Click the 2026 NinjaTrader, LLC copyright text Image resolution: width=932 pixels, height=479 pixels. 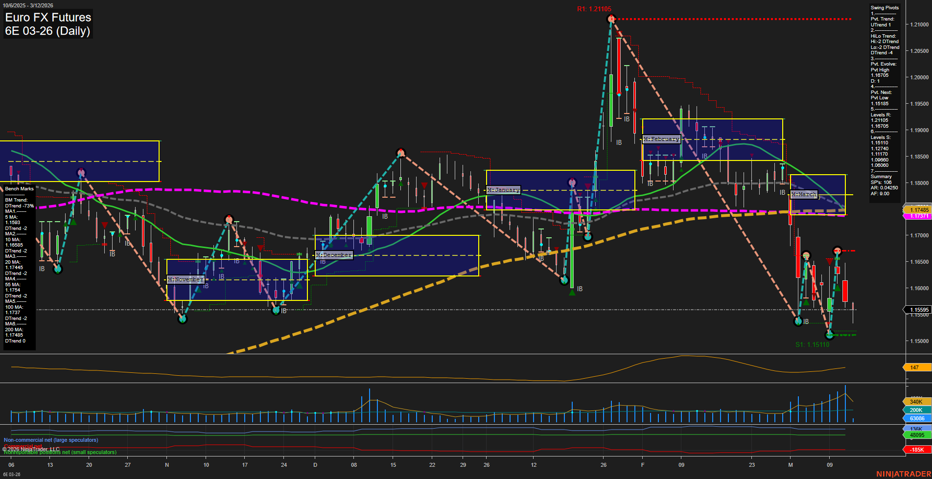(x=31, y=449)
